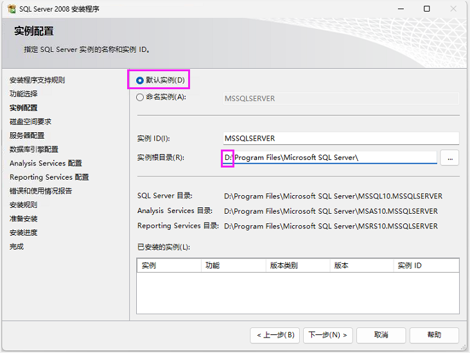Screen dimensions: 470x353
Task: Click the 功能 column header
Action: [x=233, y=266]
